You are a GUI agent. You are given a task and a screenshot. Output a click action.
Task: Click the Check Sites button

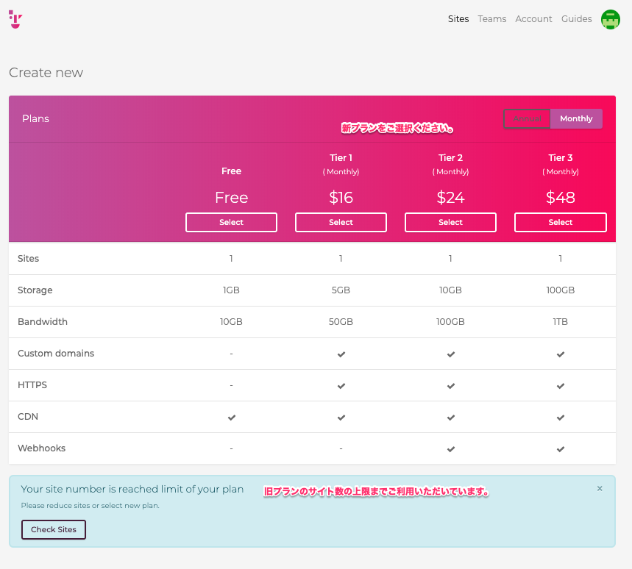(x=54, y=529)
